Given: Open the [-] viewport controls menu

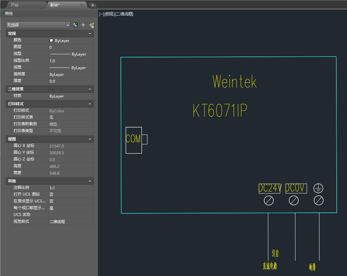Looking at the screenshot, I should pyautogui.click(x=101, y=14).
